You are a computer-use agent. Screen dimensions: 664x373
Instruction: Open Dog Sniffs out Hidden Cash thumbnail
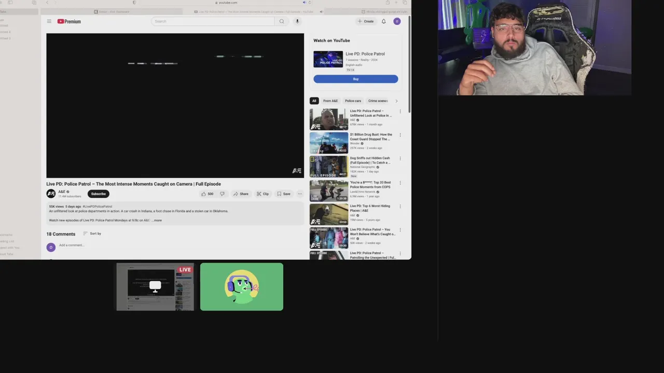(329, 167)
